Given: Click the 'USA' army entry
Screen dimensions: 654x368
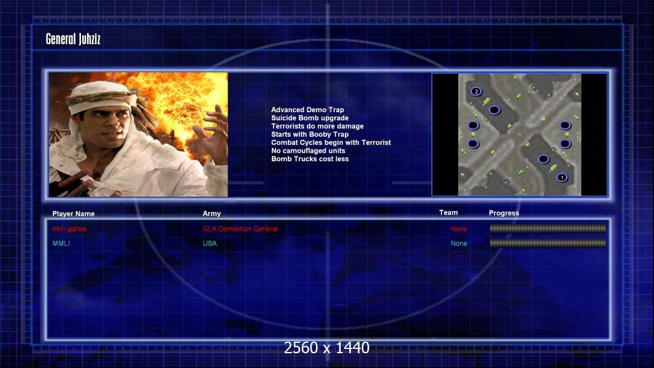Looking at the screenshot, I should pos(209,243).
